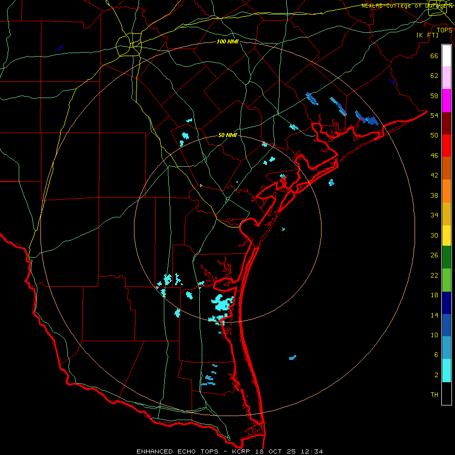455x455 pixels.
Task: Click the legend value '66'
Action: (x=434, y=56)
